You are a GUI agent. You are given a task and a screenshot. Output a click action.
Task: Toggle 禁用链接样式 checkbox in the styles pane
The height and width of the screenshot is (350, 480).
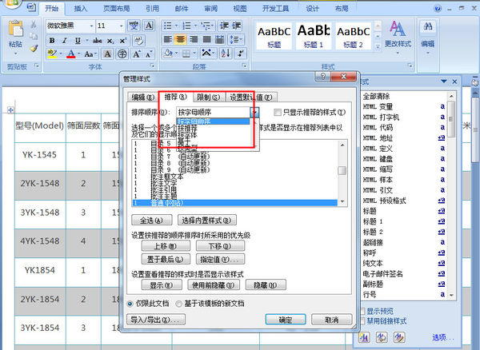[363, 321]
